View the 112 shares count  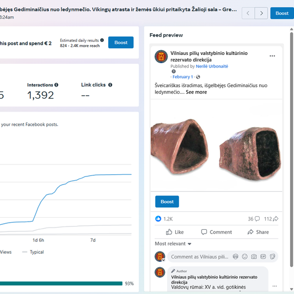coord(271,219)
